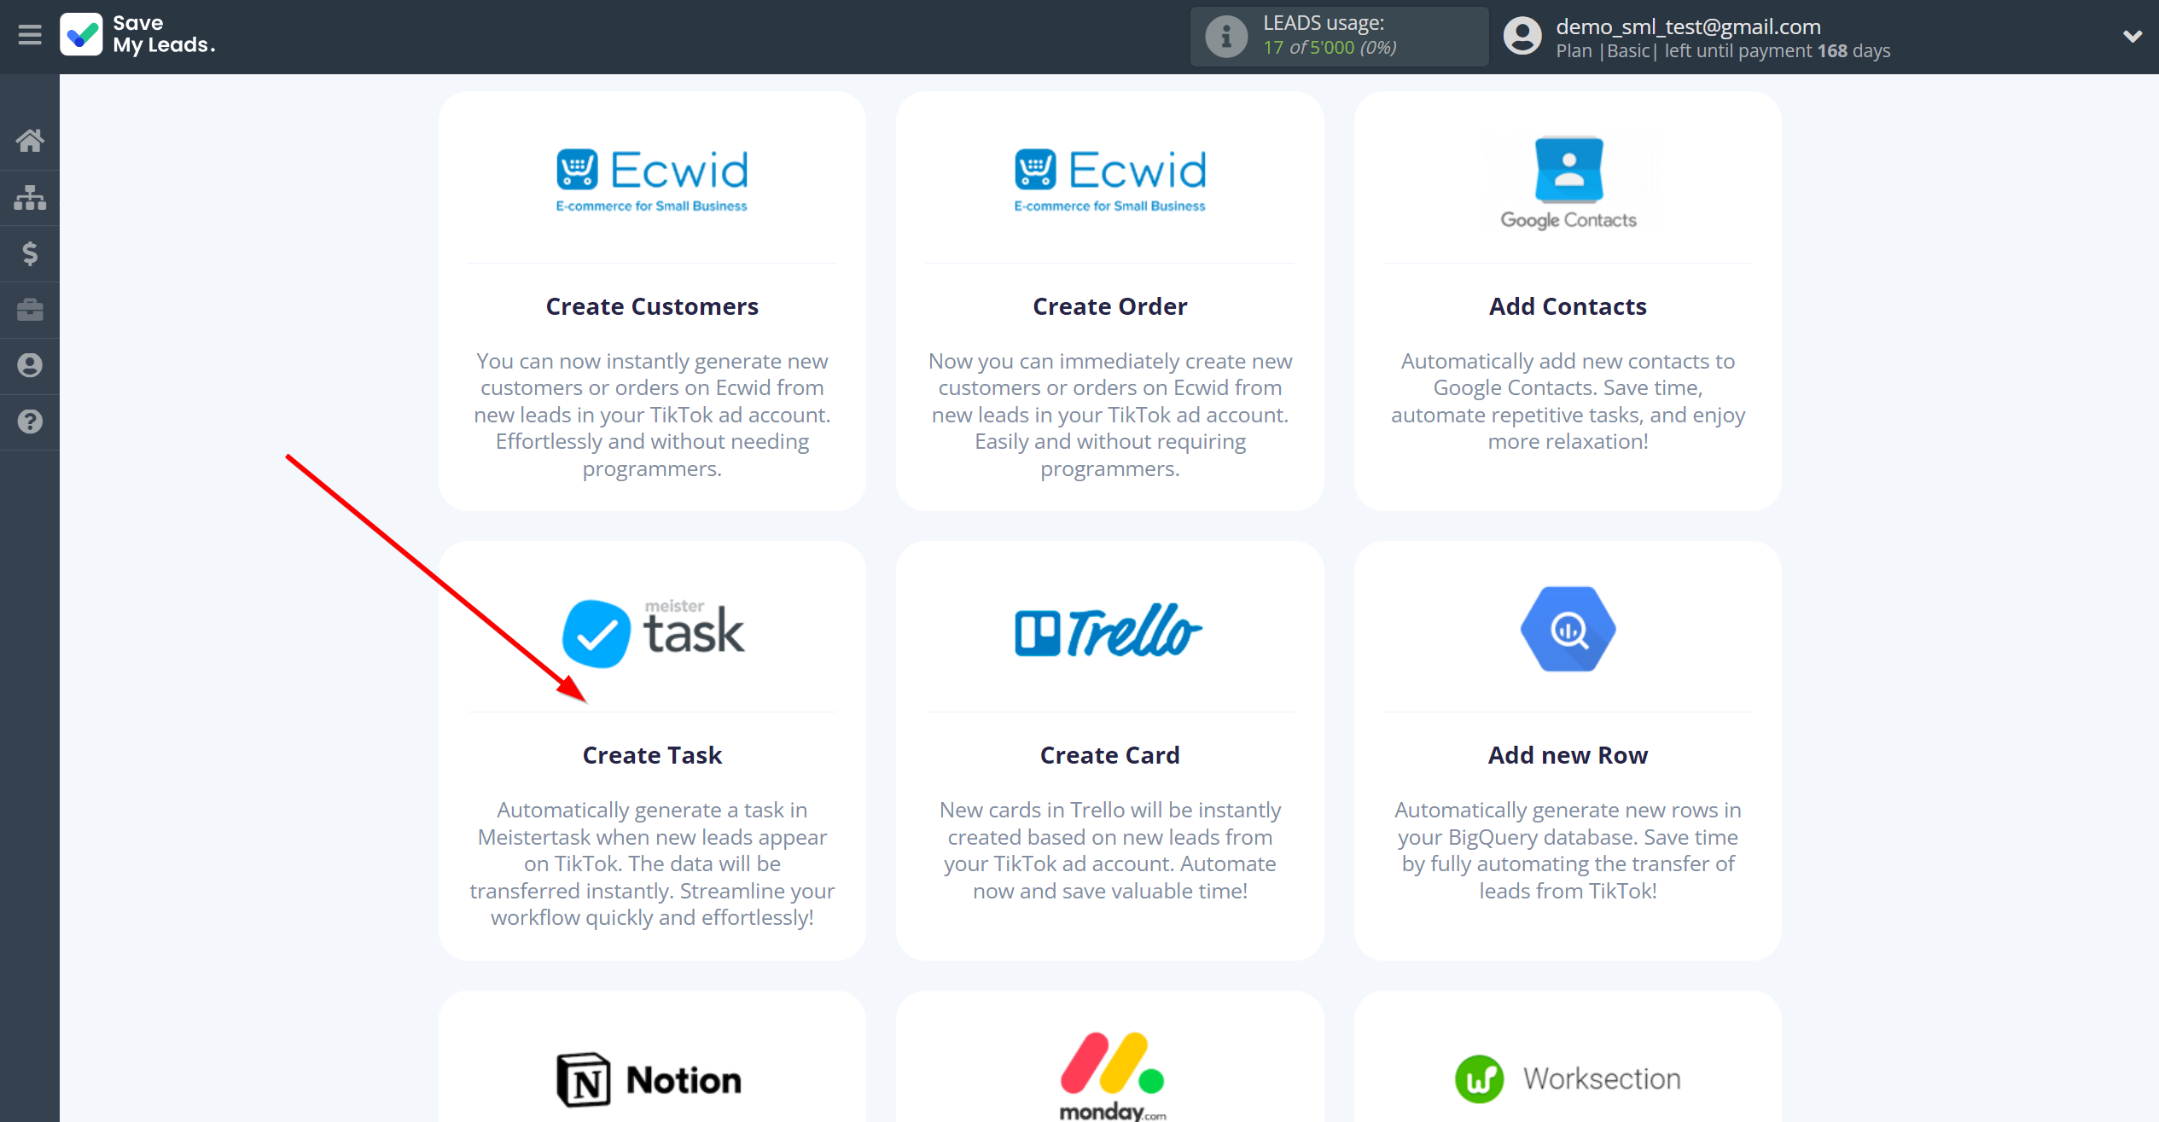Choose the Add new Row title

click(x=1568, y=755)
